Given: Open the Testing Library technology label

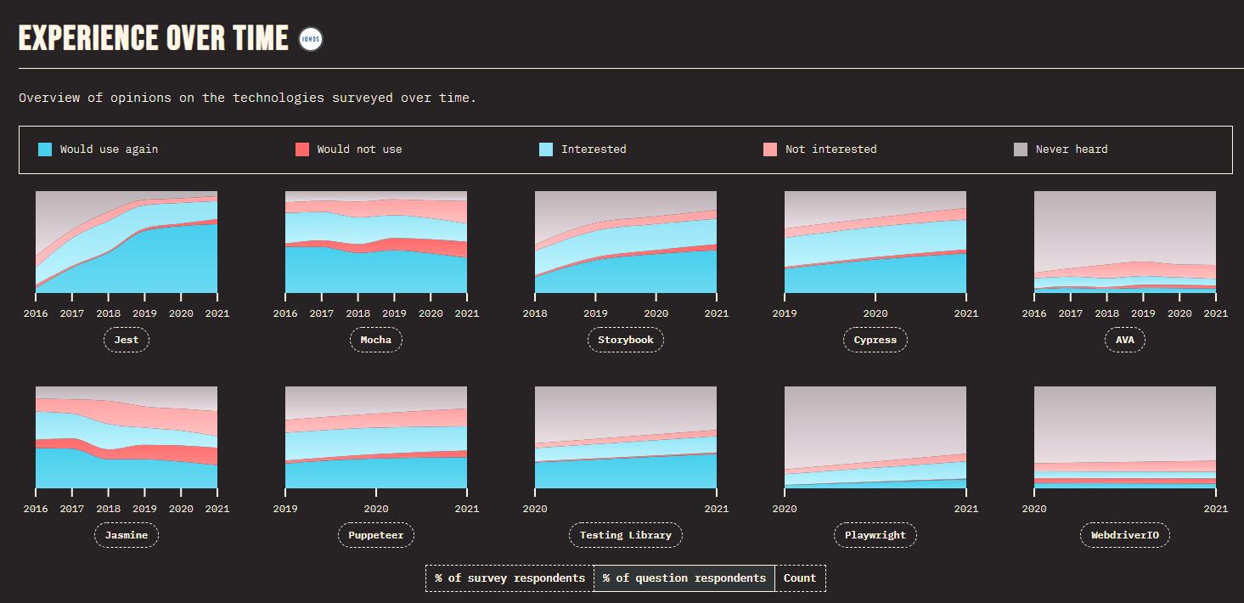Looking at the screenshot, I should pos(626,535).
